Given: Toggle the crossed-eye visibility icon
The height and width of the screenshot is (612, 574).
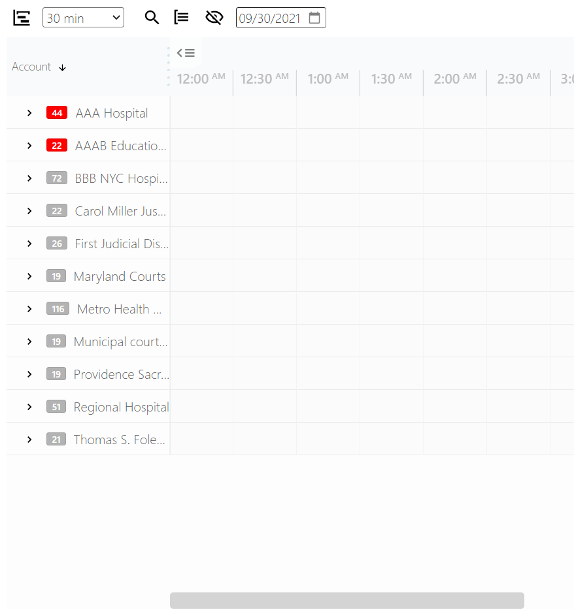Looking at the screenshot, I should [214, 18].
